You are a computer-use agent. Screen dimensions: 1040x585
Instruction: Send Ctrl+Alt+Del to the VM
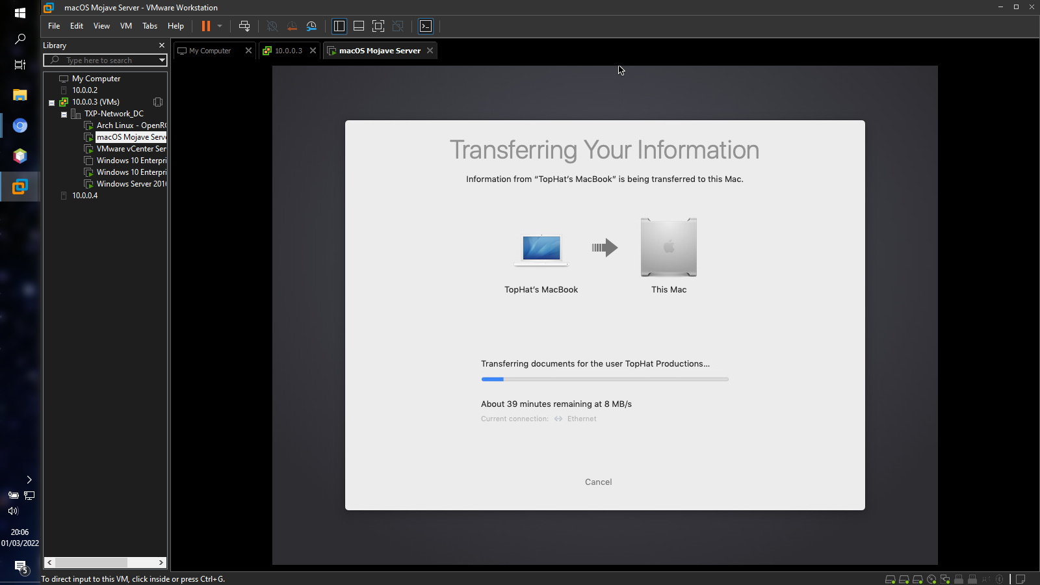[x=244, y=26]
